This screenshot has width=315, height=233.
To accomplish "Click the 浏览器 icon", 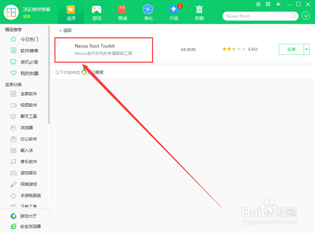I will 13,128.
